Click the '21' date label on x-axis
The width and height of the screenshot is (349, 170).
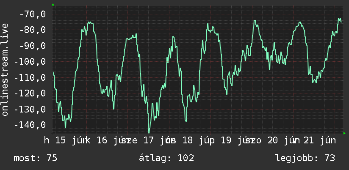309,140
